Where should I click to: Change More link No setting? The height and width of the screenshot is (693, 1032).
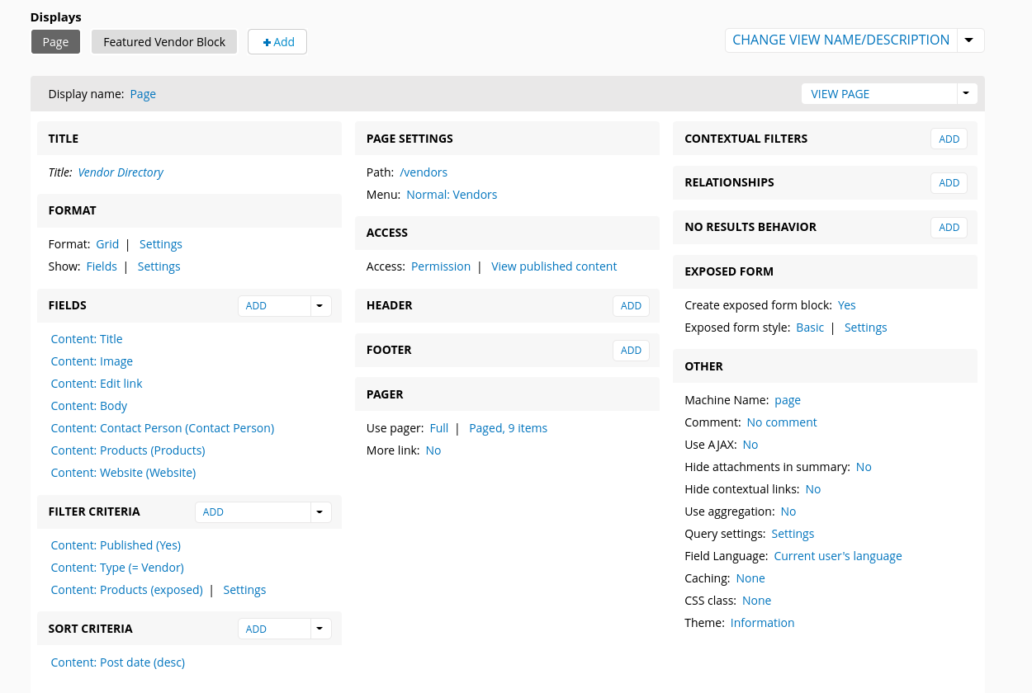click(x=433, y=450)
